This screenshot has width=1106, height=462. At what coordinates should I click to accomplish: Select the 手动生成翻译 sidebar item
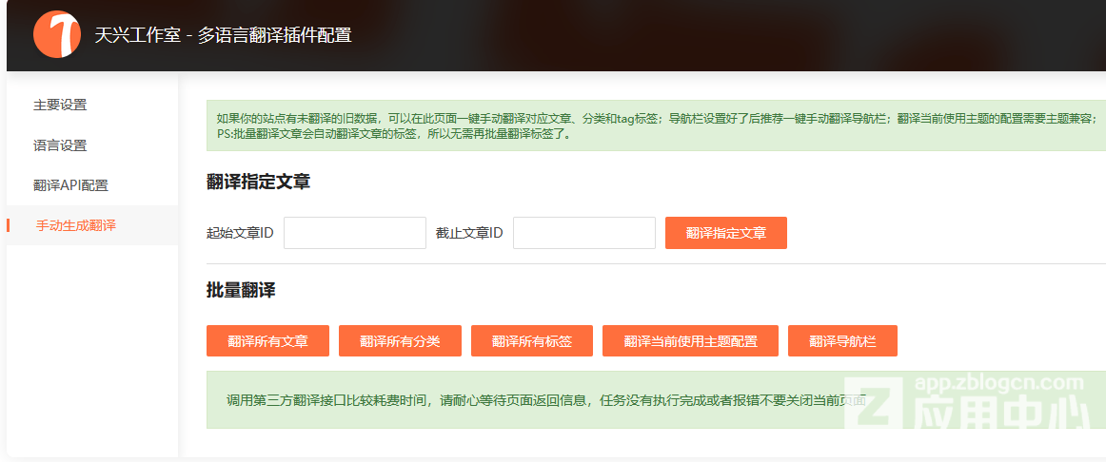click(x=75, y=226)
